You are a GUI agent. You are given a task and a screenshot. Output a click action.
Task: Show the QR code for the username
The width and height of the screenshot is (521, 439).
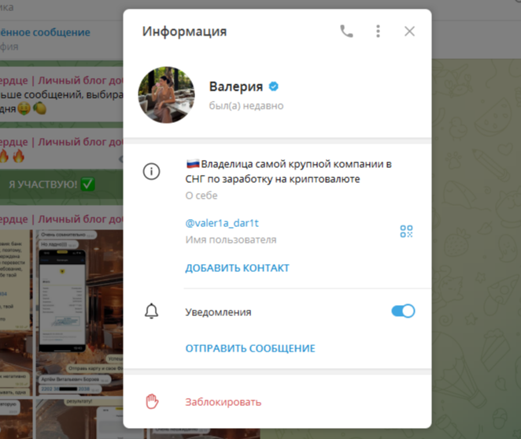[x=406, y=231]
